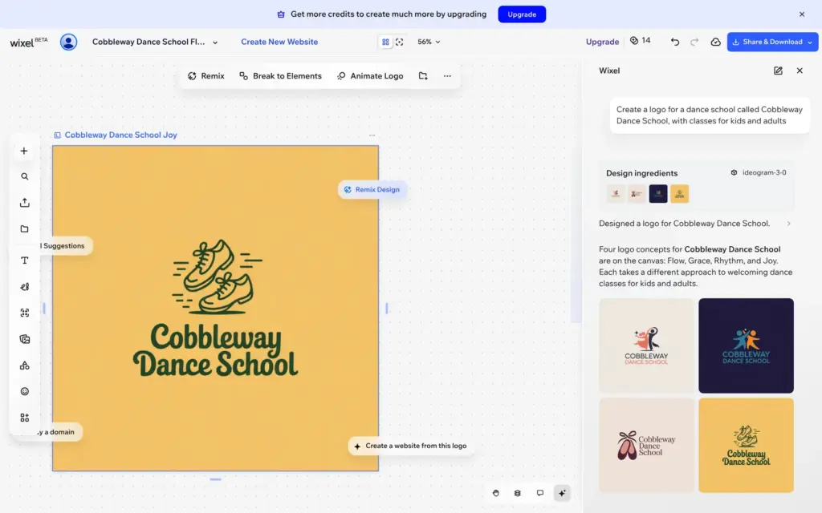This screenshot has width=822, height=513.
Task: Open the beige dancing couple logo thumbnail
Action: click(x=646, y=345)
